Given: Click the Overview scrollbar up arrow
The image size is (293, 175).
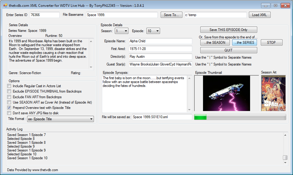Looking at the screenshot, I should 91,41.
